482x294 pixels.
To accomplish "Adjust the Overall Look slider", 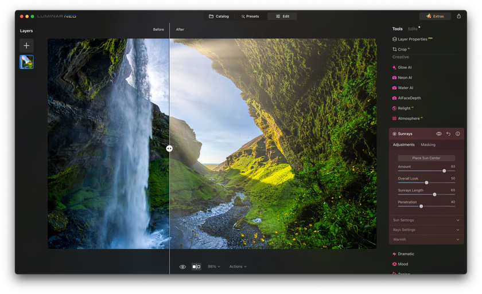I will tap(426, 183).
